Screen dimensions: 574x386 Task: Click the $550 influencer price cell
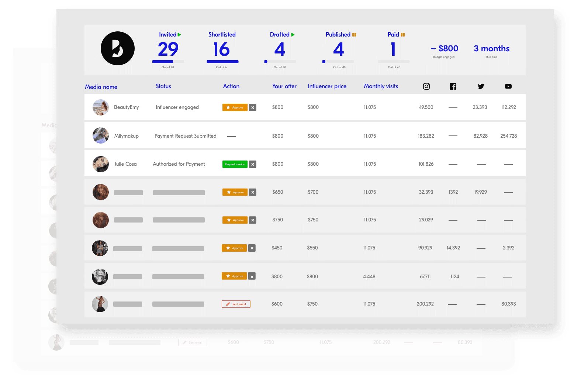[x=312, y=248]
